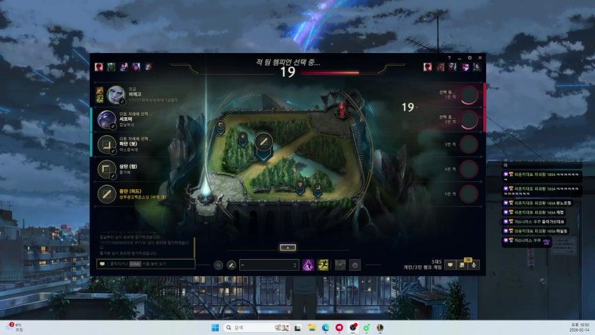Viewport: 595px width, 335px height.
Task: Click the pick timer progress bar
Action: [x=330, y=72]
